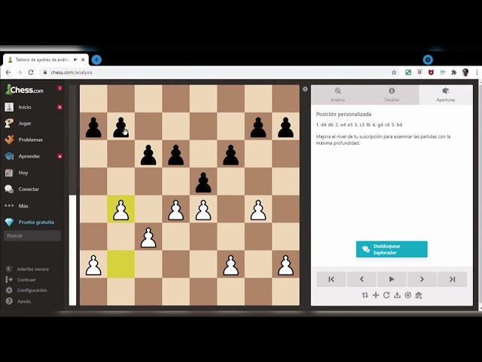Screen dimensions: 482x362
Task: Click the pink pocket-style extension icon
Action: [419, 72]
